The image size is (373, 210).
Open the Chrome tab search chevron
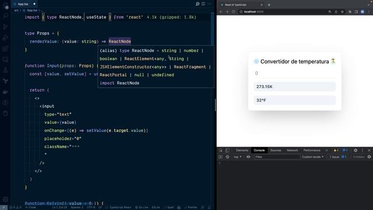click(x=368, y=5)
